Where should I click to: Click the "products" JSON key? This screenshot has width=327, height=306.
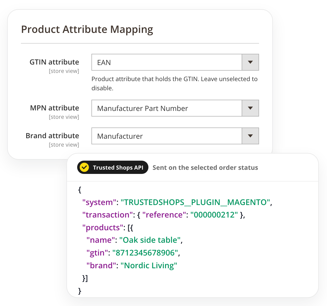[x=103, y=227]
